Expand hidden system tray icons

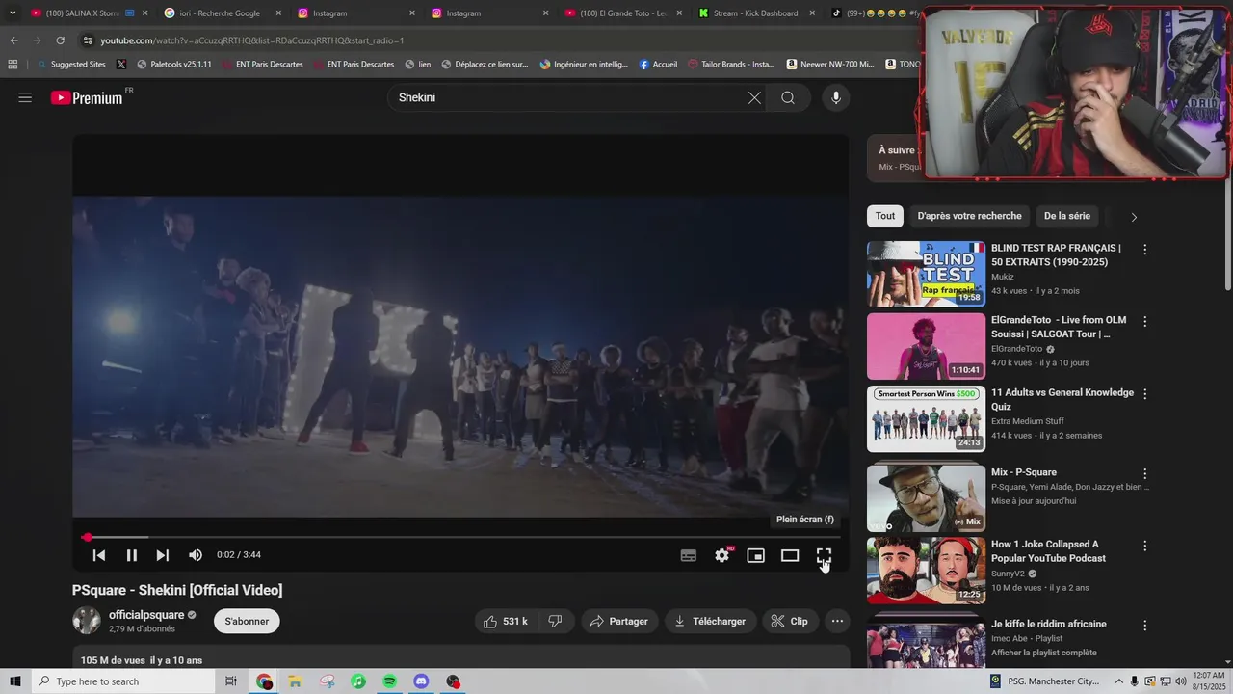1117,681
